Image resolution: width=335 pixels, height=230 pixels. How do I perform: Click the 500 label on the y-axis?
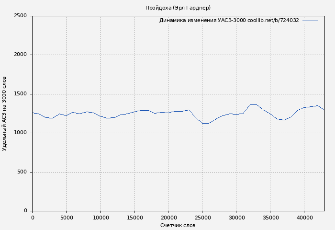22,172
